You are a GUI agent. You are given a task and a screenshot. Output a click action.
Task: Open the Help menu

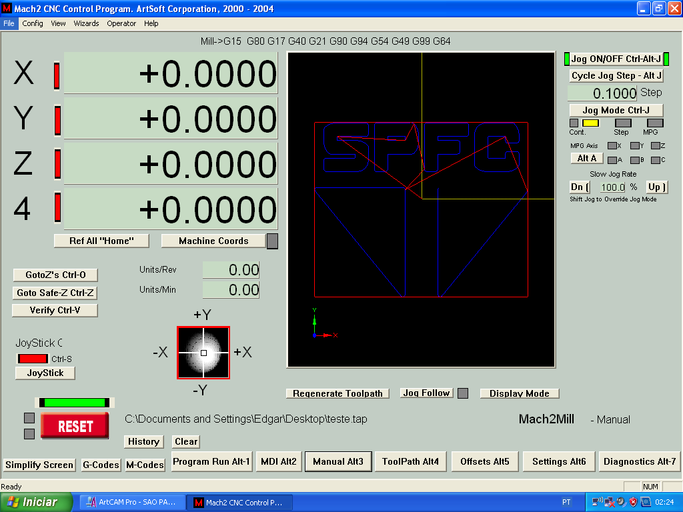[151, 23]
